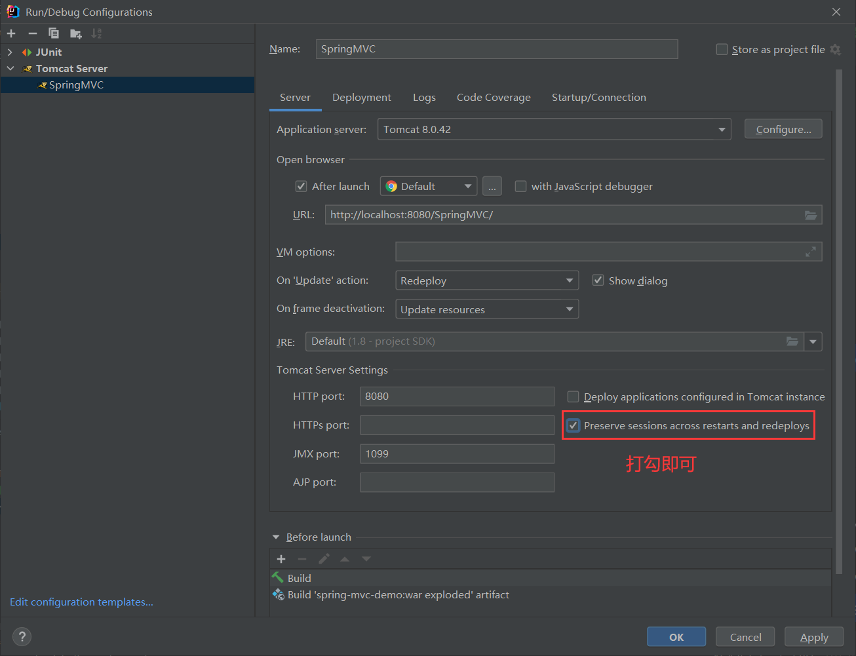Screen dimensions: 856x656
Task: Click the VM options input field
Action: tap(609, 252)
